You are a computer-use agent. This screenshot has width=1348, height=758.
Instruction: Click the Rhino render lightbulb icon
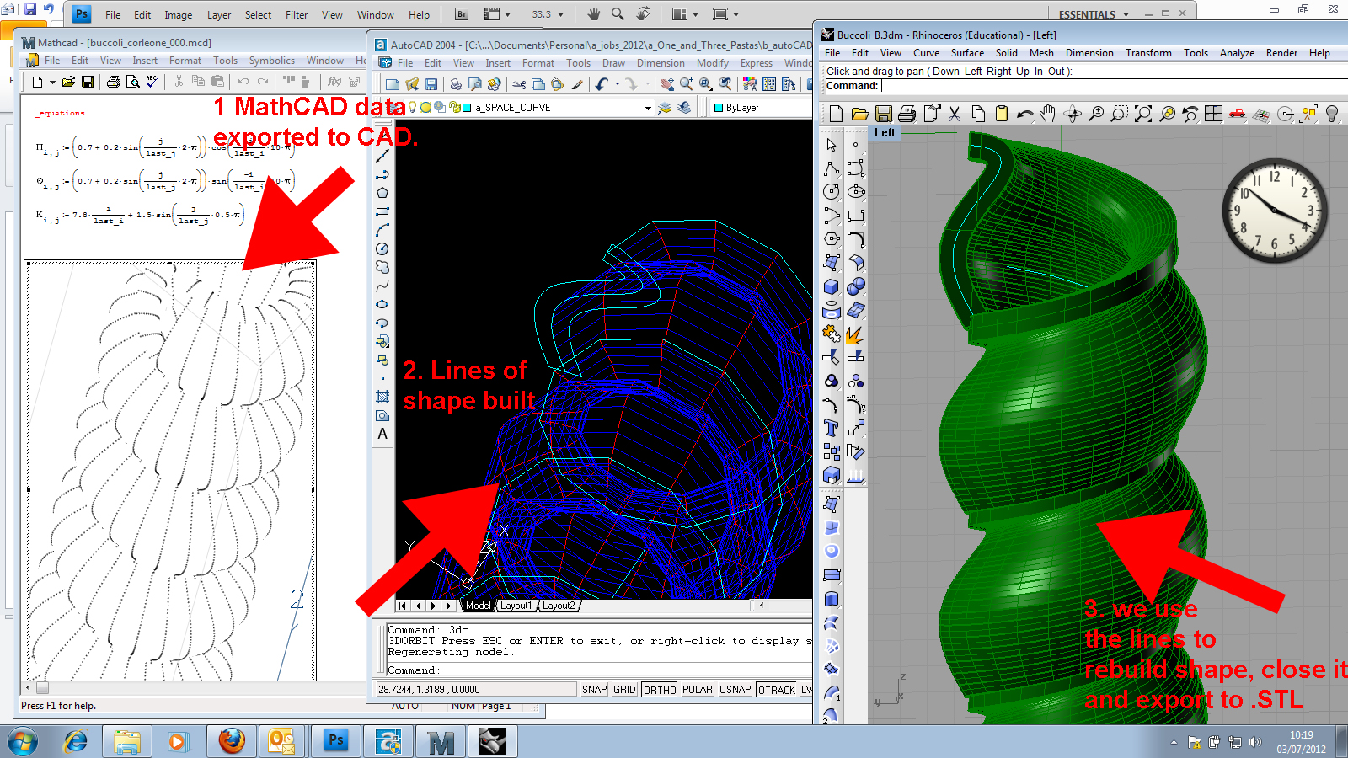coord(1332,114)
